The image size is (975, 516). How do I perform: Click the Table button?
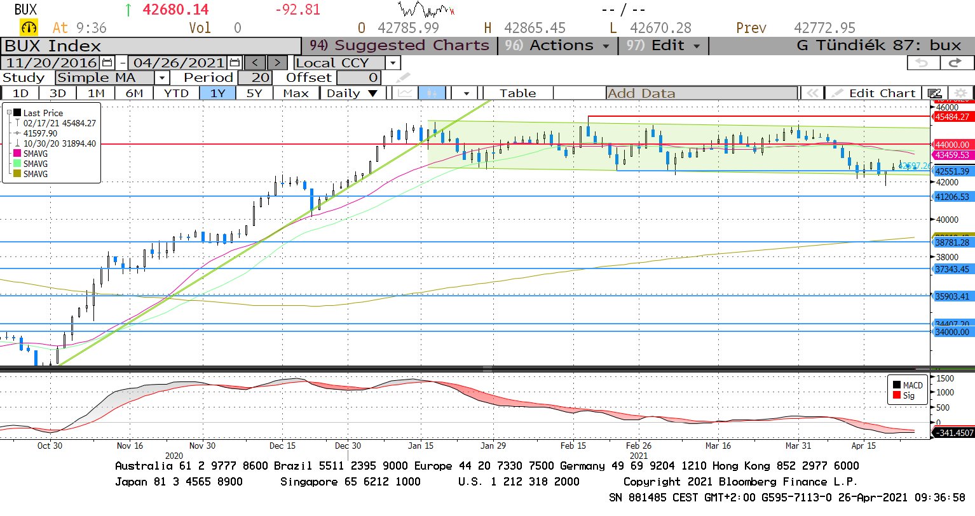tap(518, 93)
